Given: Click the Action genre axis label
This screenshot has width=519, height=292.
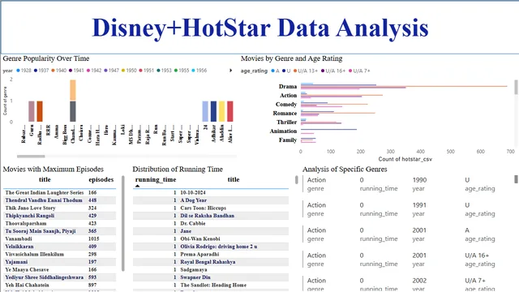Looking at the screenshot, I should (x=289, y=96).
